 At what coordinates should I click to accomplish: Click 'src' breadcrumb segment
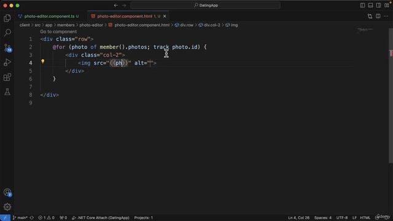point(37,25)
